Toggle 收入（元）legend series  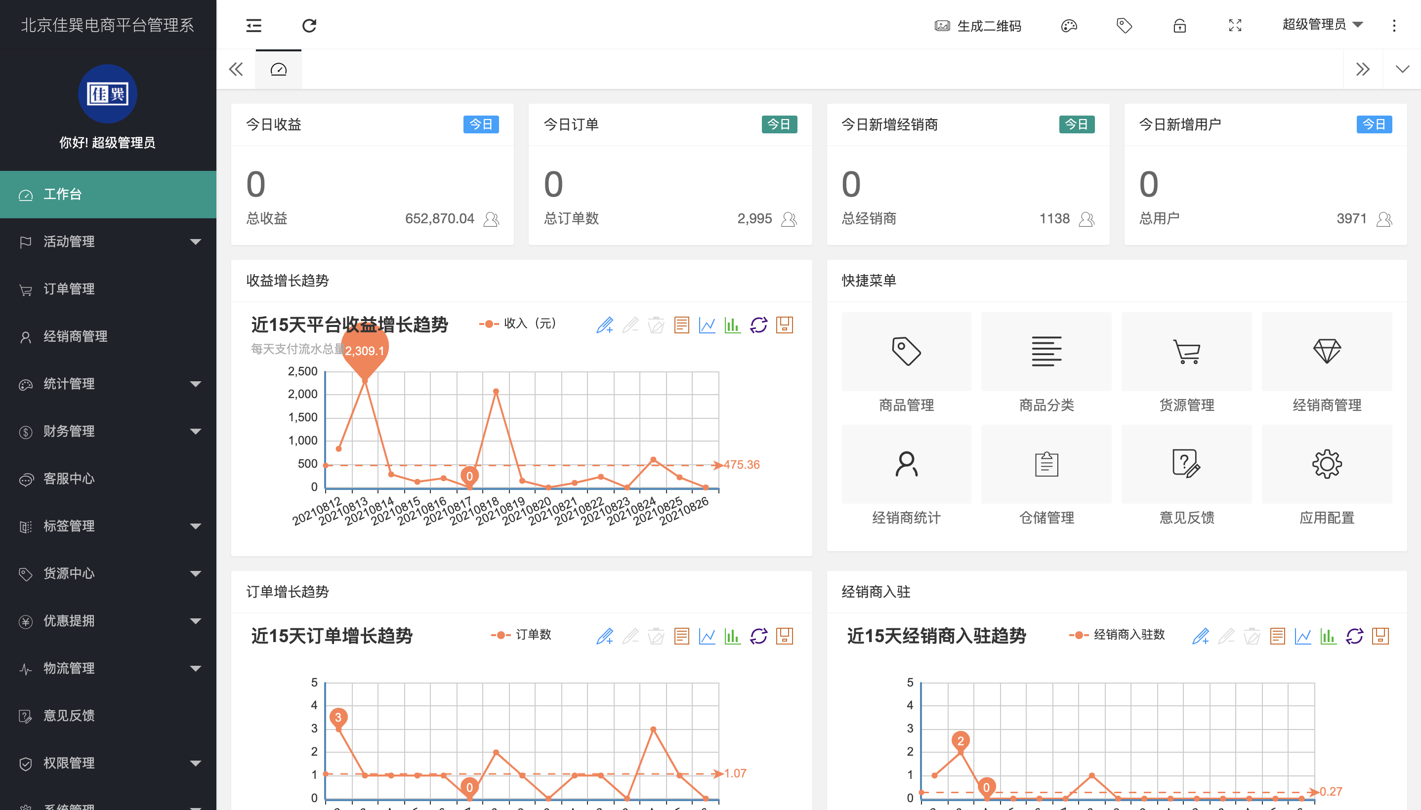[x=517, y=324]
